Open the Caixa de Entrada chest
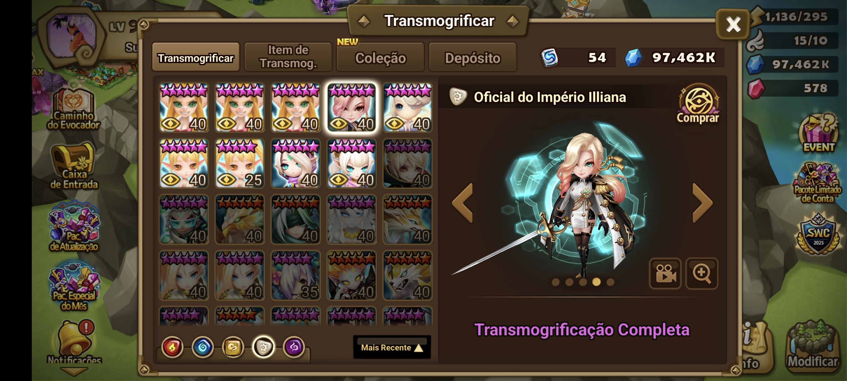This screenshot has height=381, width=847. click(74, 166)
